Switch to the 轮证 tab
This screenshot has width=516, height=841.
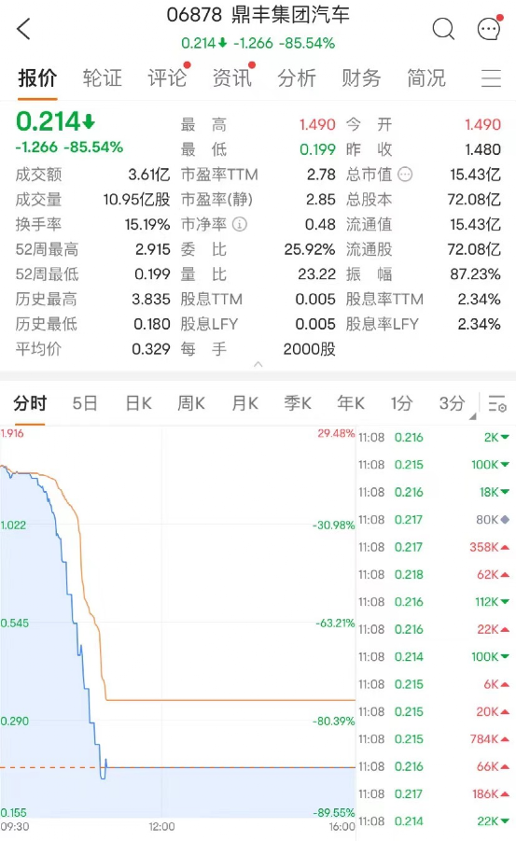tap(103, 78)
